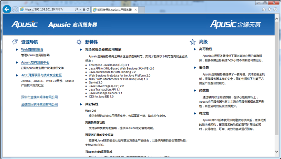
Task: Click the 资源导航 heading
Action: (30, 42)
